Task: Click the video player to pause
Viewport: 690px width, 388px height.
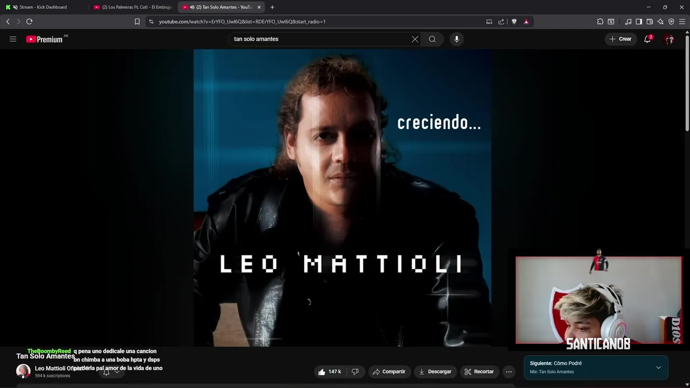Action: [x=342, y=198]
